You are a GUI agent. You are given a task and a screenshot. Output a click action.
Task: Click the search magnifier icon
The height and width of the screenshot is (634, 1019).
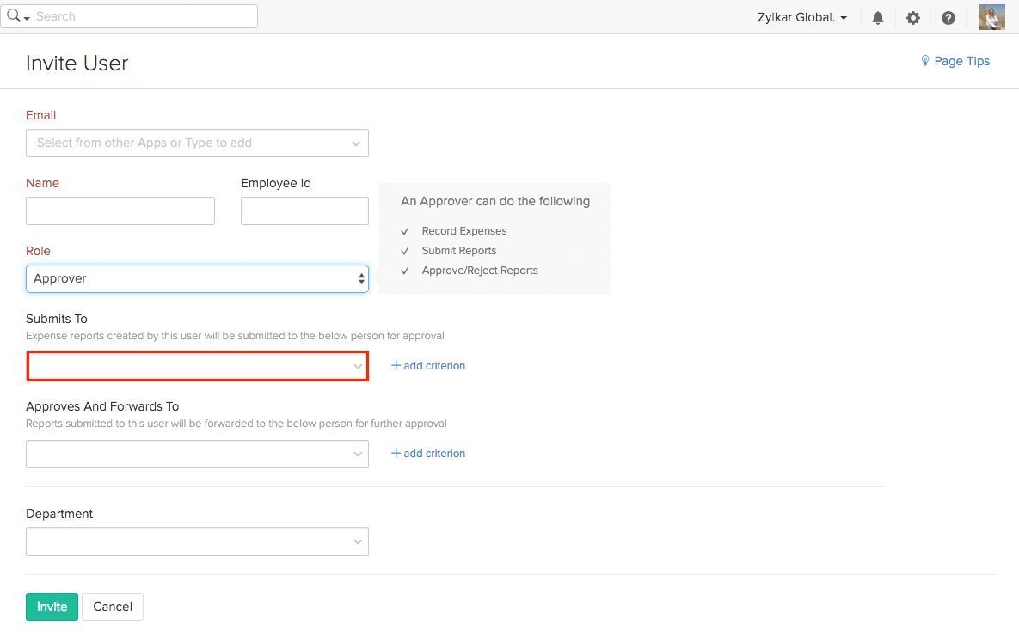(14, 16)
